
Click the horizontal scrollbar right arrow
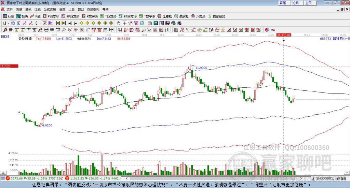coord(301,178)
